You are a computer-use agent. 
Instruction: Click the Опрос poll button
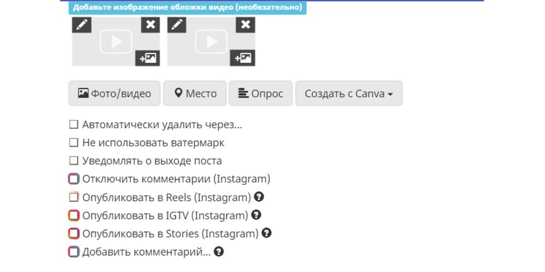(261, 94)
